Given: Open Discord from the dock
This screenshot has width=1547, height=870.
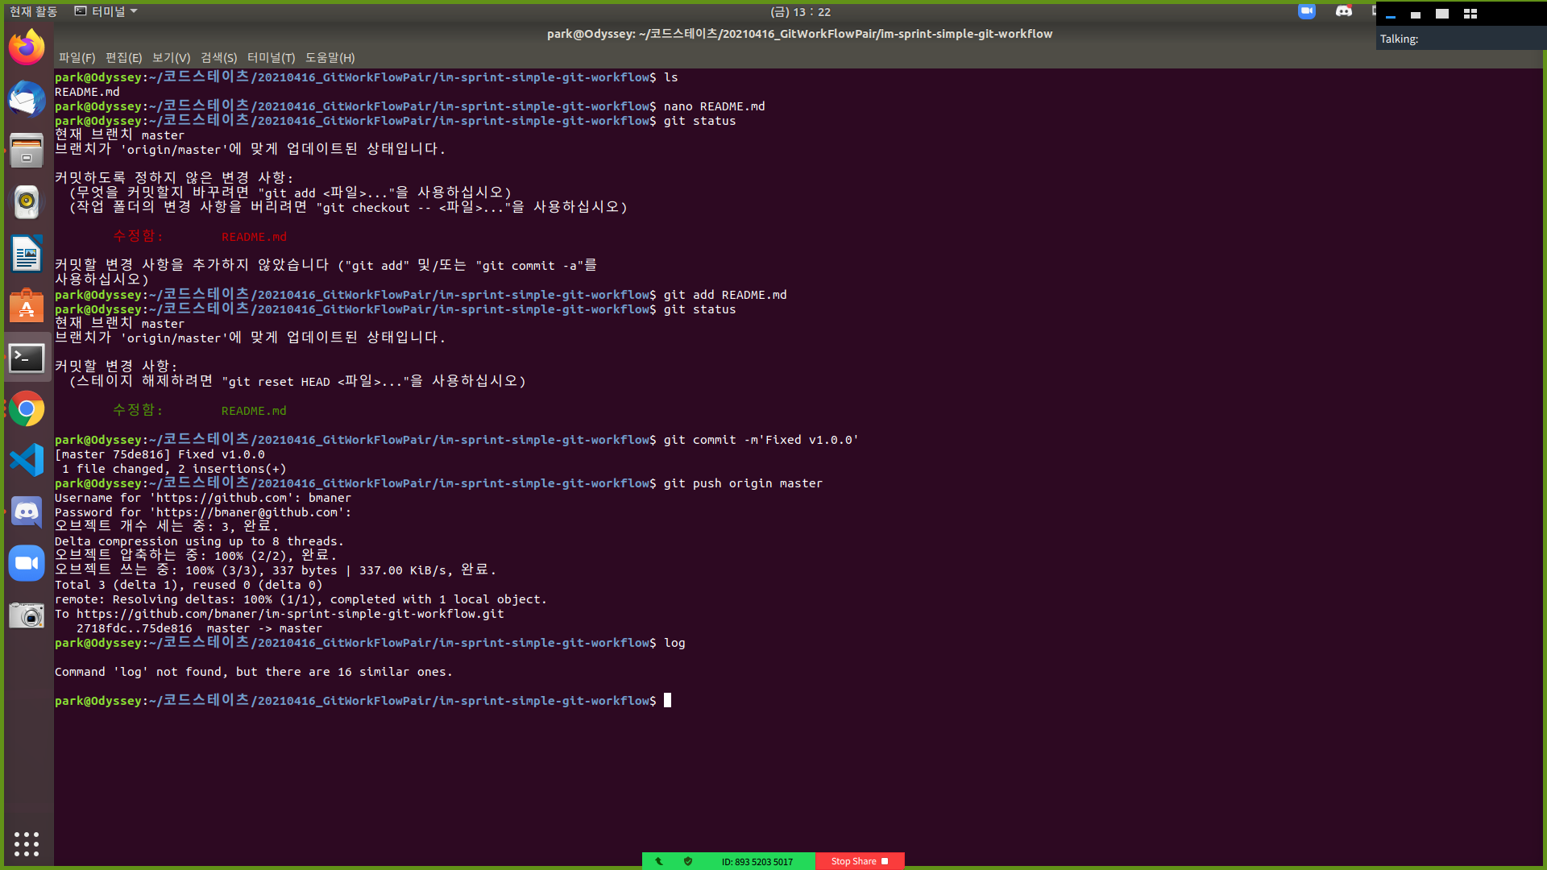Looking at the screenshot, I should click(x=27, y=512).
